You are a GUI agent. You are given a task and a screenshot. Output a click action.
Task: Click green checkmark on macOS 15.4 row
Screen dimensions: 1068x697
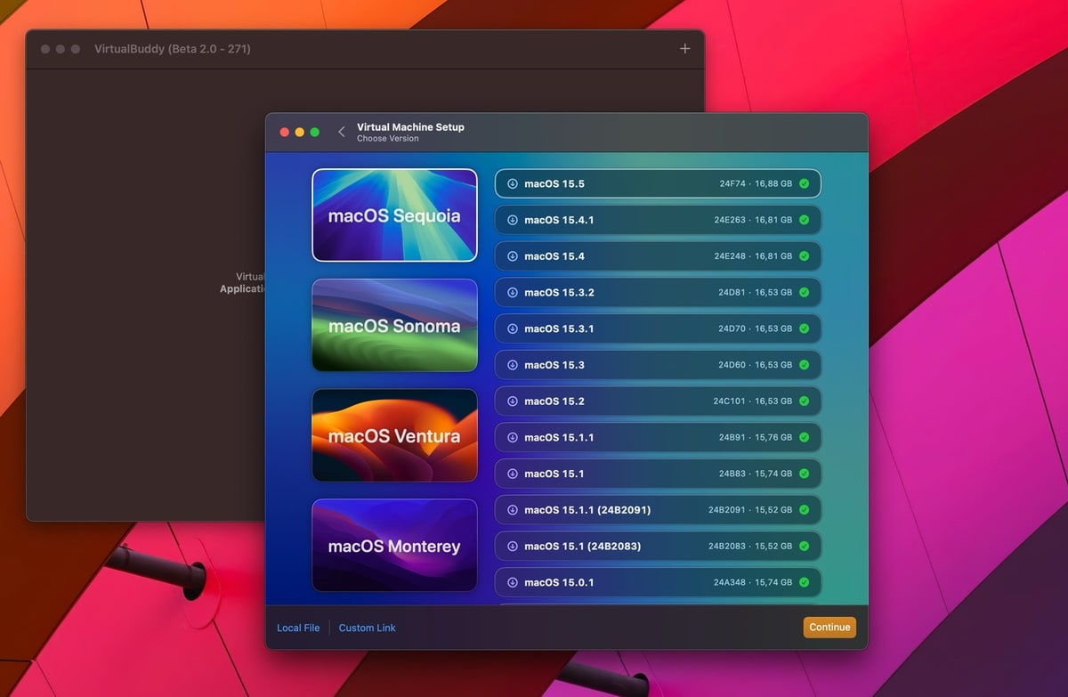804,256
